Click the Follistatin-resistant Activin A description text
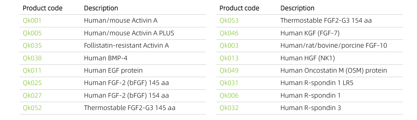Screen dimensions: 417x120 126,46
